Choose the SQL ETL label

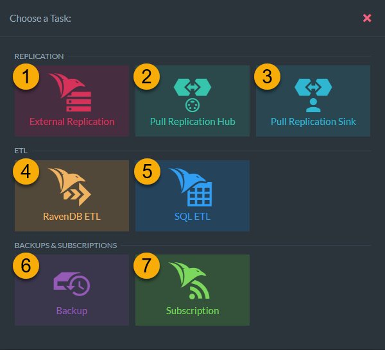tap(193, 217)
